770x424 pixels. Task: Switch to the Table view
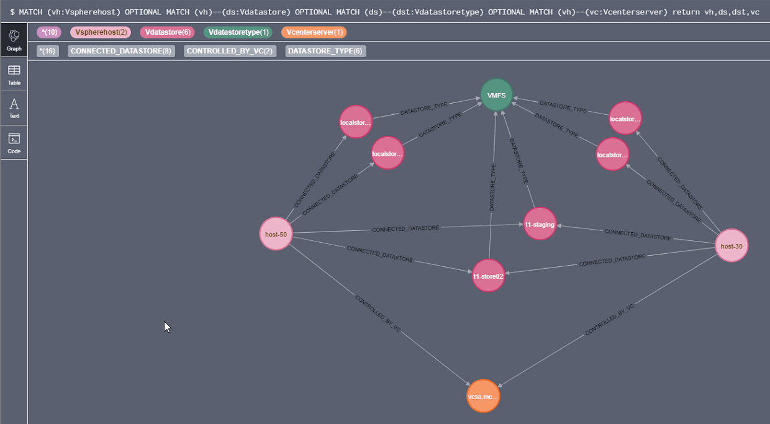[x=14, y=74]
